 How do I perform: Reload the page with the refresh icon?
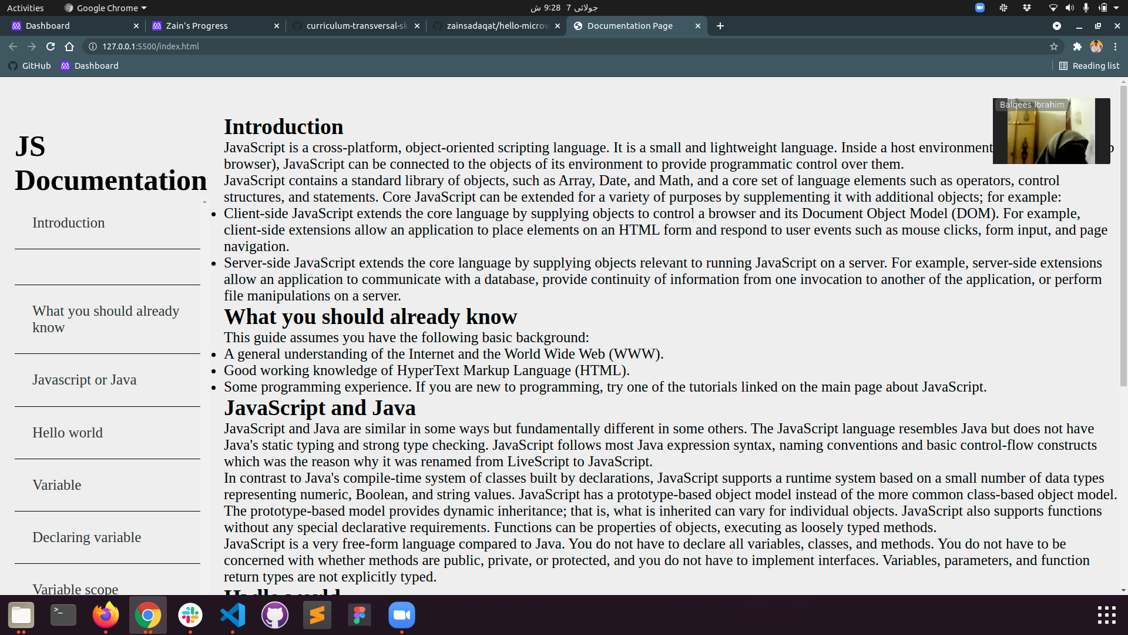[51, 46]
